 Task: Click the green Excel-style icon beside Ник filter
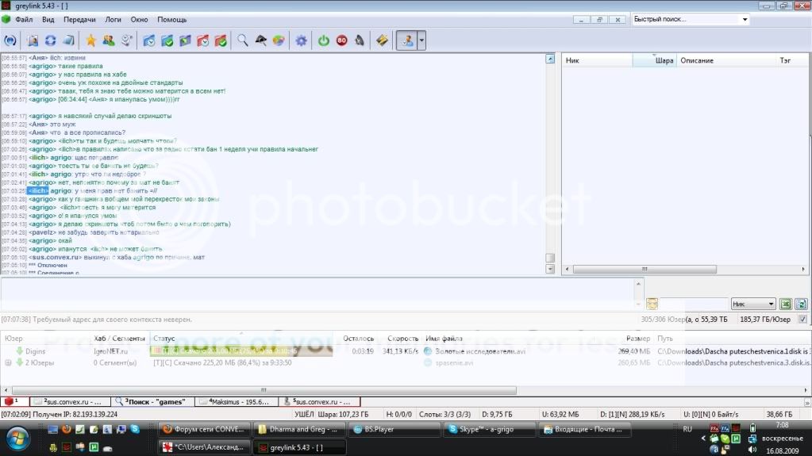pos(785,304)
